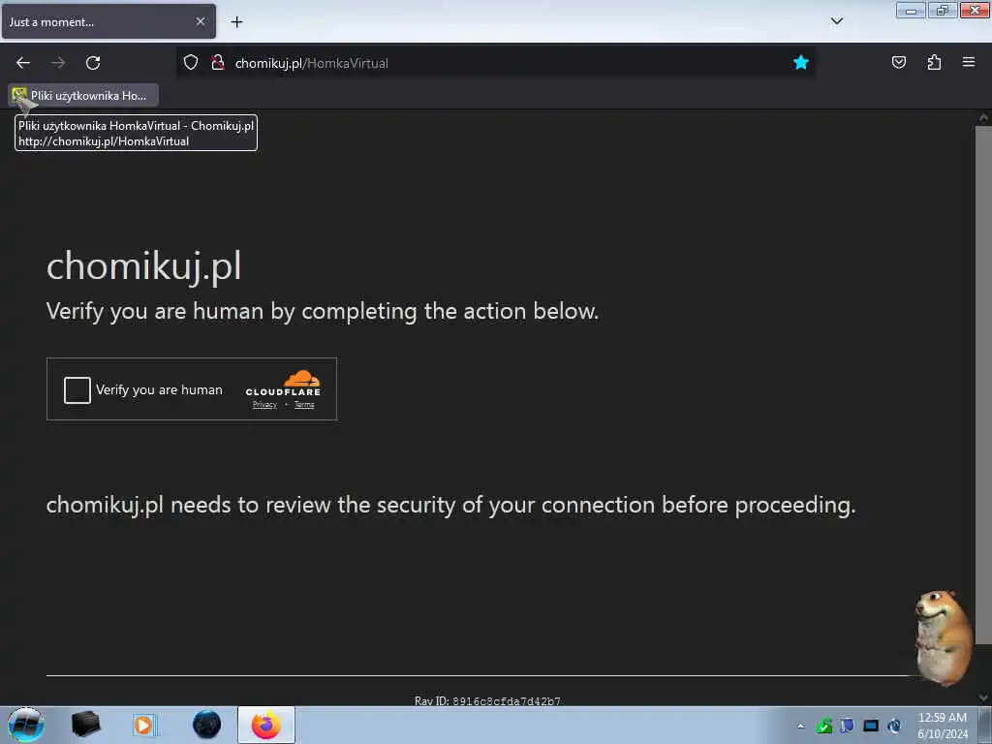The width and height of the screenshot is (992, 744).
Task: Click the blue shield tray icon
Action: (847, 727)
